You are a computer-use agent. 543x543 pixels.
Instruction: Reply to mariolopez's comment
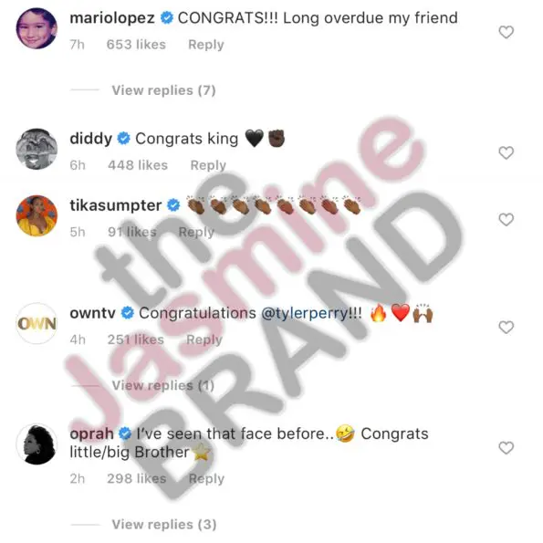point(206,45)
